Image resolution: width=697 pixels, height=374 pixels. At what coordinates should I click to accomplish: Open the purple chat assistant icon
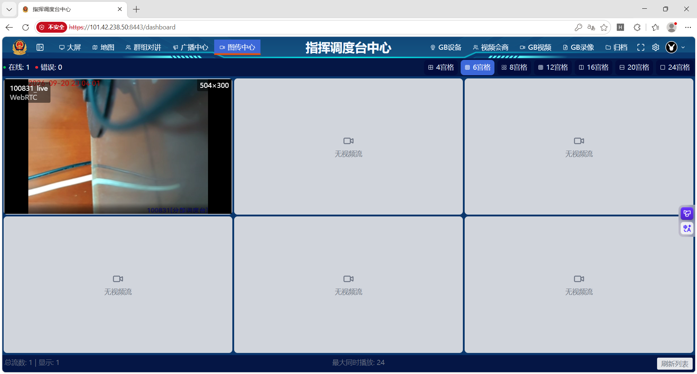[687, 214]
